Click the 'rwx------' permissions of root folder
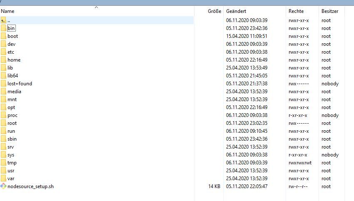 coord(299,123)
